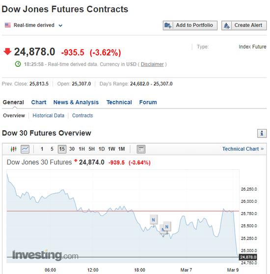
Task: Open the chart layout window icon
Action: pos(141,149)
